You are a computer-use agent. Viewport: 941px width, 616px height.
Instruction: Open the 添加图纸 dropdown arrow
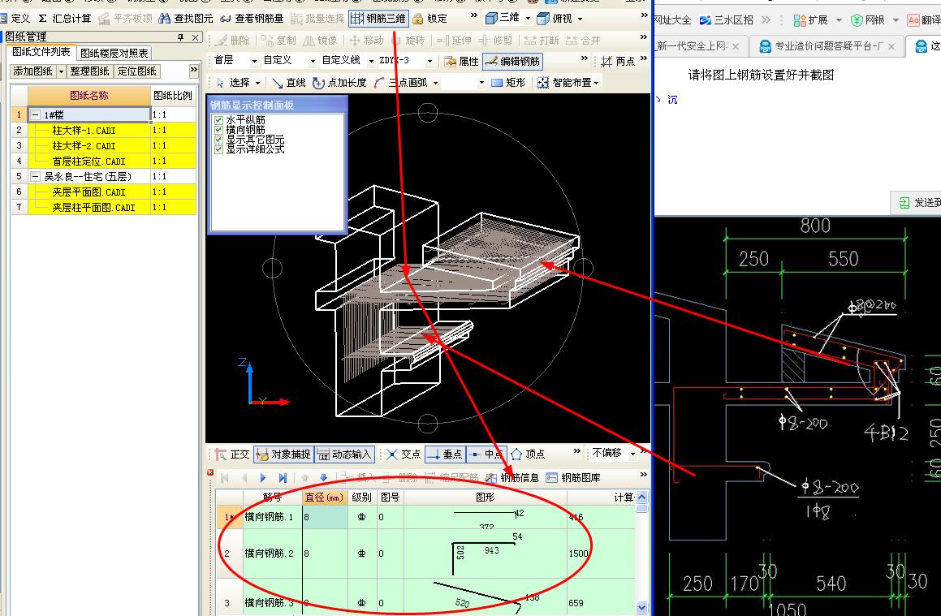61,71
